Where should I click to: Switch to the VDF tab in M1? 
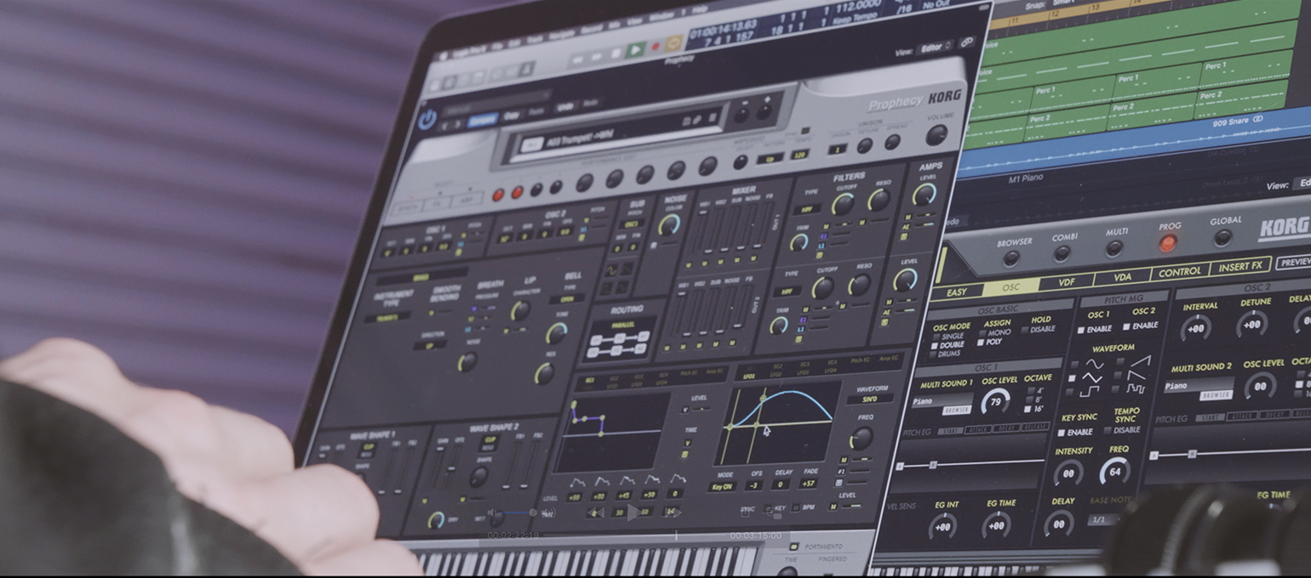tap(1066, 282)
